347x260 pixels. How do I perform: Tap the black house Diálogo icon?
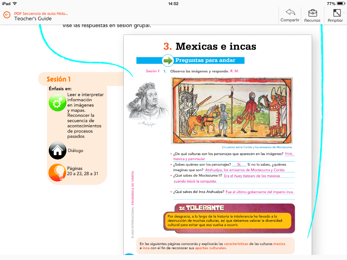click(57, 150)
